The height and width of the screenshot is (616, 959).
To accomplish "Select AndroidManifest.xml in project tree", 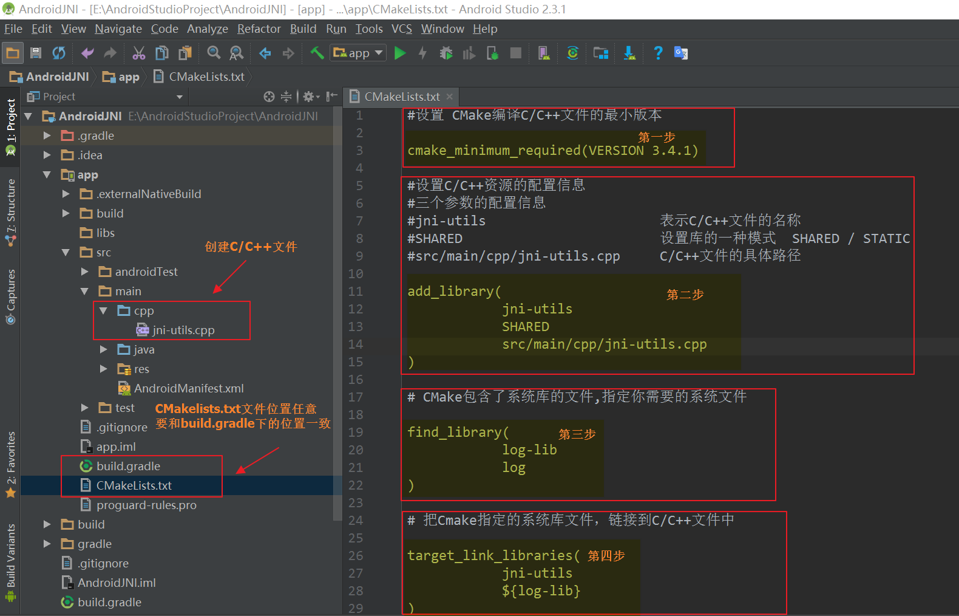I will 181,388.
